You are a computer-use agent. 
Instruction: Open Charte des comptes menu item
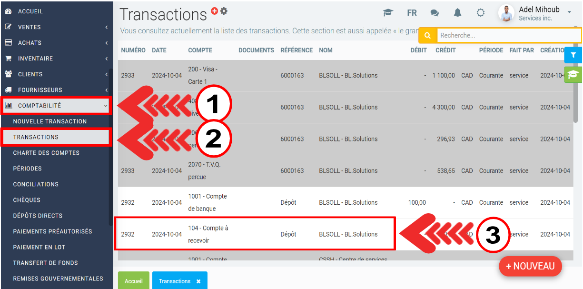point(46,153)
